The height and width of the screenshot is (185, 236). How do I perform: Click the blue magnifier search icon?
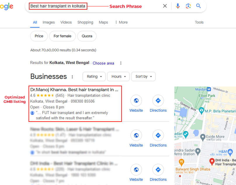point(198,6)
